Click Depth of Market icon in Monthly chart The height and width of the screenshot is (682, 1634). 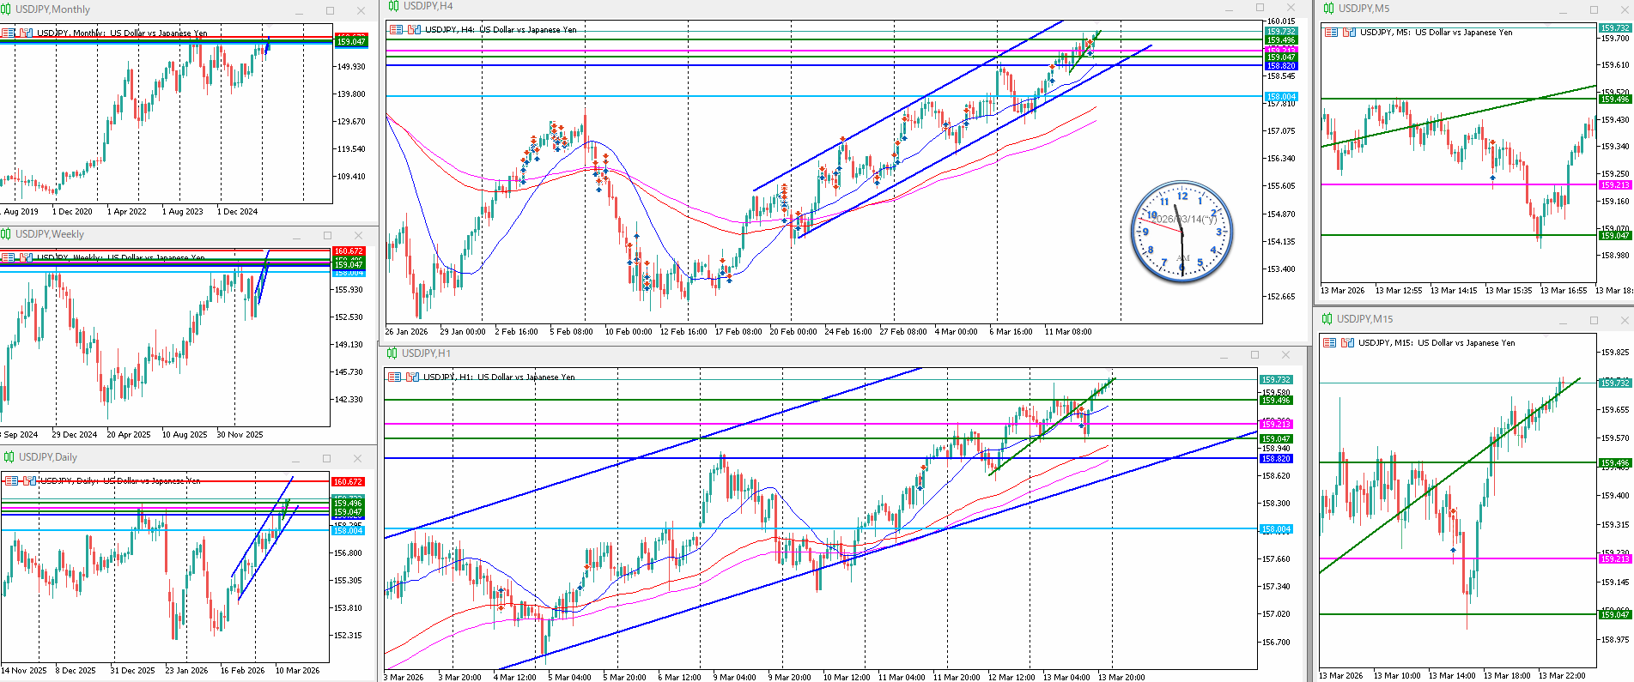(9, 33)
